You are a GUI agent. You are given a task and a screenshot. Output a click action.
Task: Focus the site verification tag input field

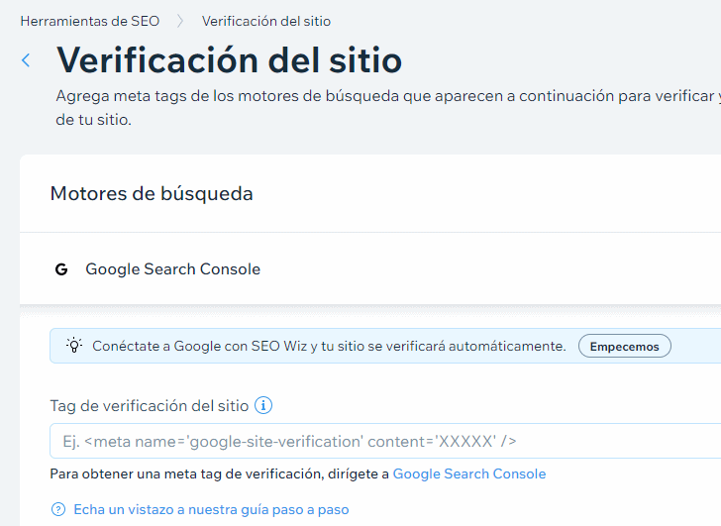pyautogui.click(x=385, y=441)
